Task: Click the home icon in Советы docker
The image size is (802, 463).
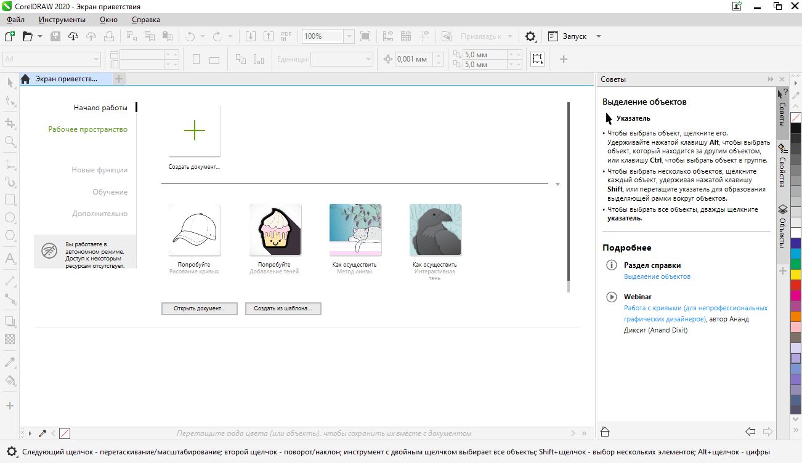Action: coord(604,431)
